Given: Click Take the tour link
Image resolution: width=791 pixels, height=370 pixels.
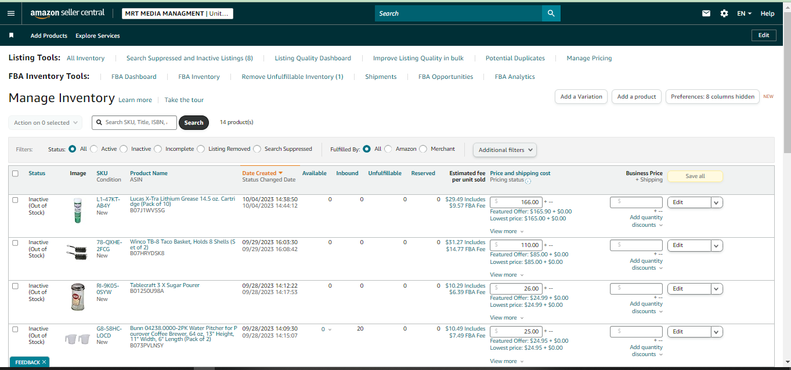Looking at the screenshot, I should [x=184, y=100].
